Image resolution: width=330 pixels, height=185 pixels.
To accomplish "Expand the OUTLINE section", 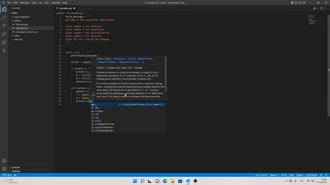I will point(31,168).
